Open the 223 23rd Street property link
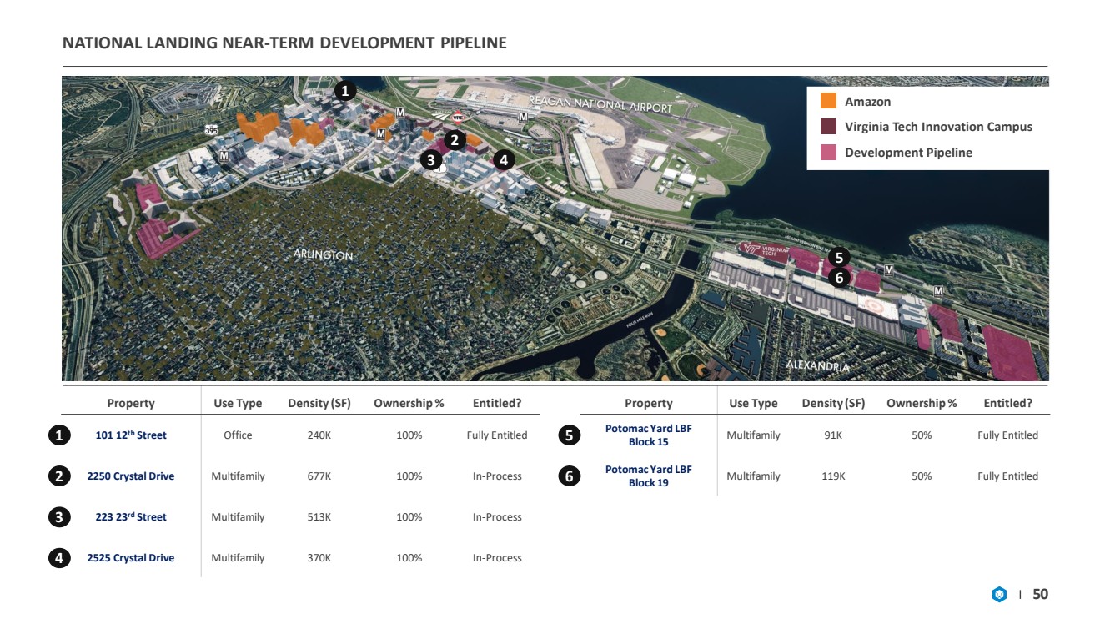 [131, 516]
